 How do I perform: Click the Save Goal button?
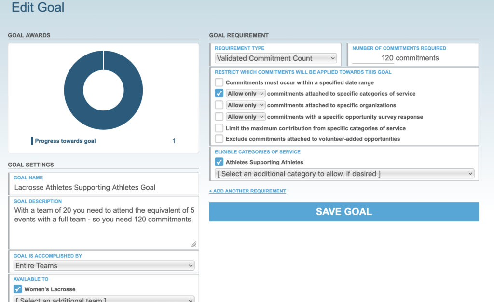click(343, 212)
